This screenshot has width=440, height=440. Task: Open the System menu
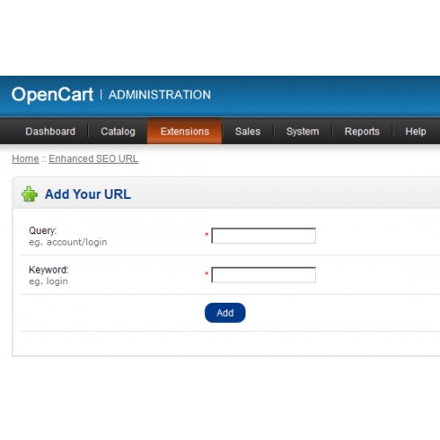point(303,131)
